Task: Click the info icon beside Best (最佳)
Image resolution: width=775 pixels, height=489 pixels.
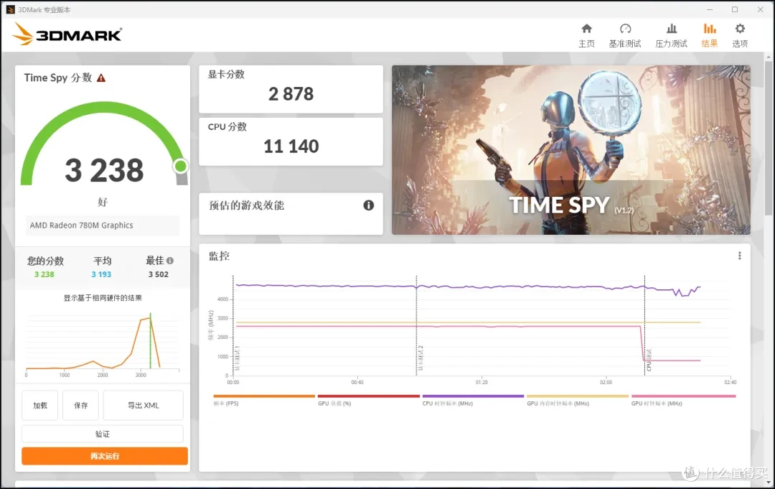Action: coord(170,261)
